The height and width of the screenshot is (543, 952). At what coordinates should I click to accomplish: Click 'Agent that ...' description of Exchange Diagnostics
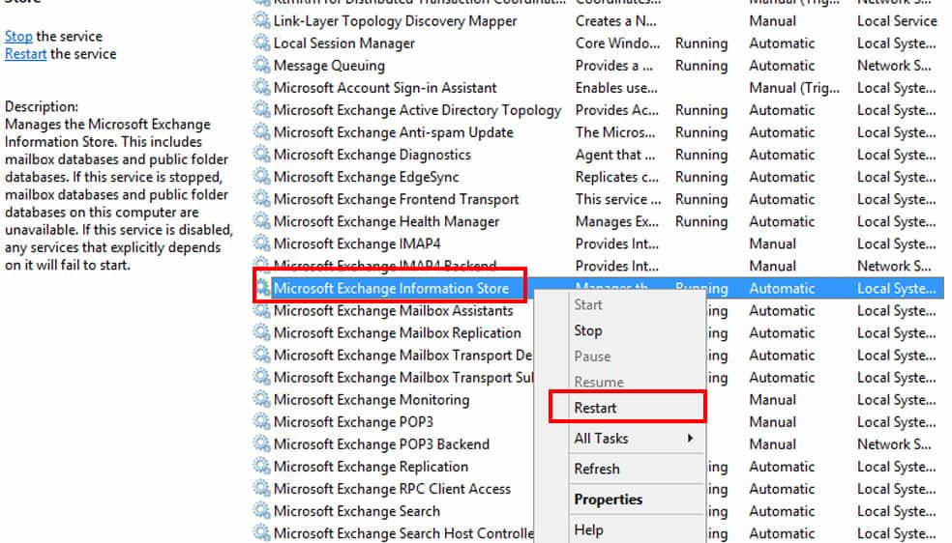pos(615,155)
